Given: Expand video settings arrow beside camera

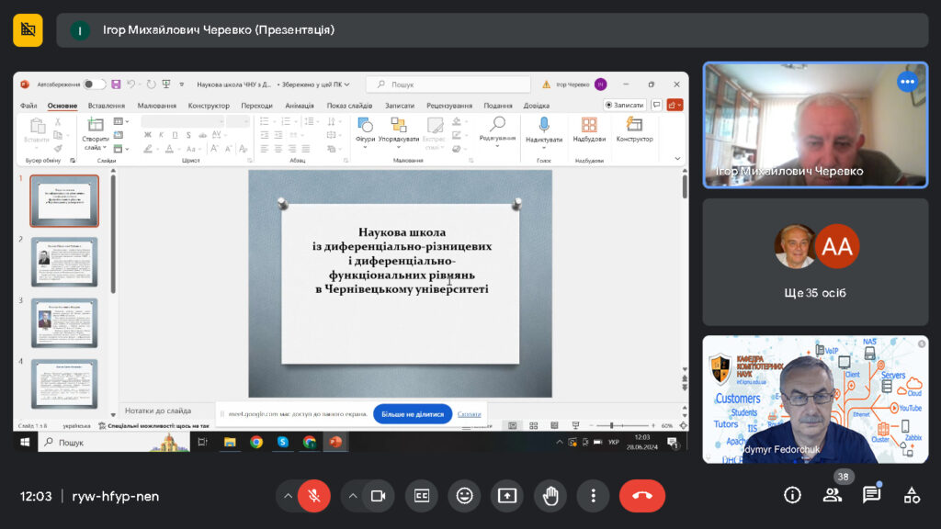Looking at the screenshot, I should (352, 496).
